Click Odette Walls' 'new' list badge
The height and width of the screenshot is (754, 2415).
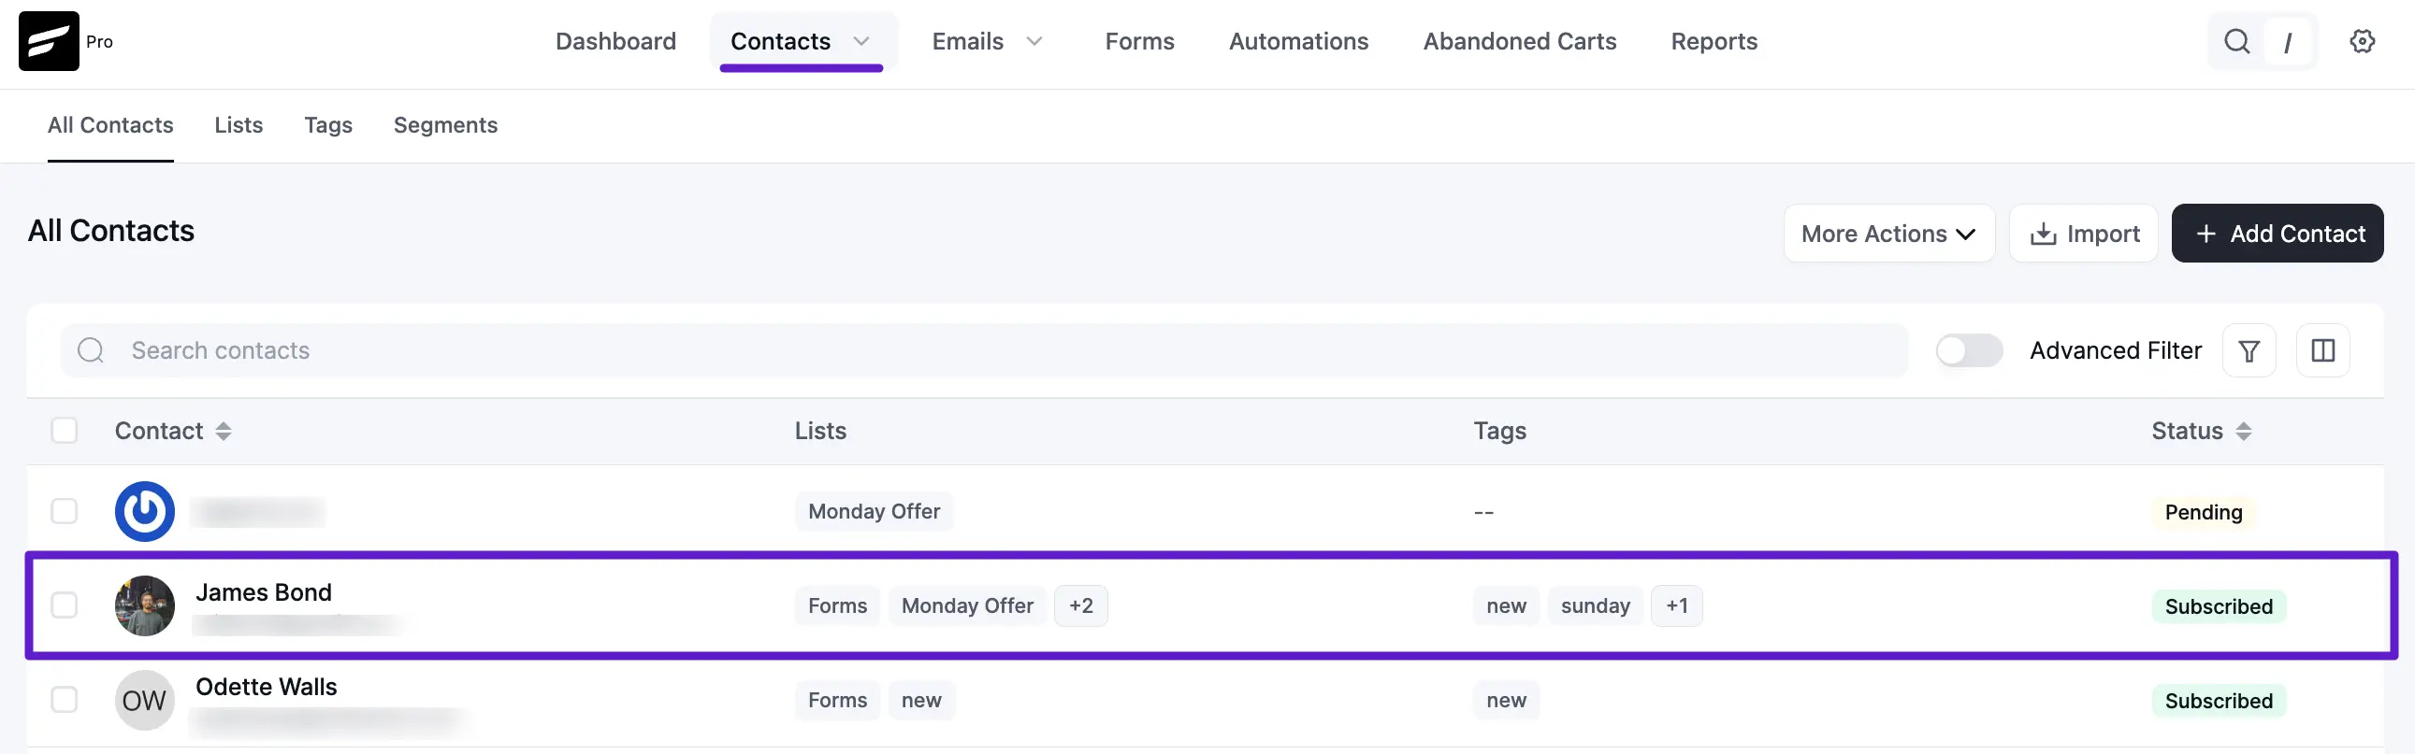pyautogui.click(x=920, y=701)
